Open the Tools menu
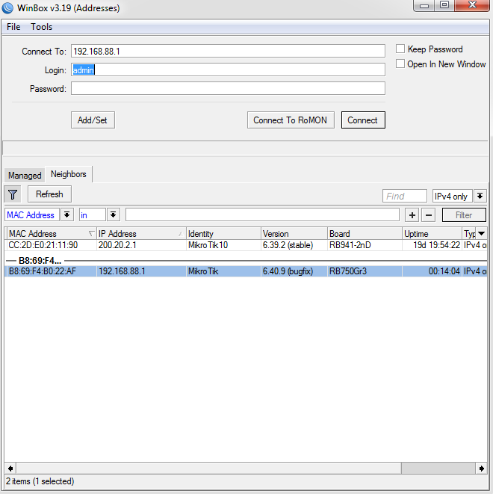 [42, 27]
